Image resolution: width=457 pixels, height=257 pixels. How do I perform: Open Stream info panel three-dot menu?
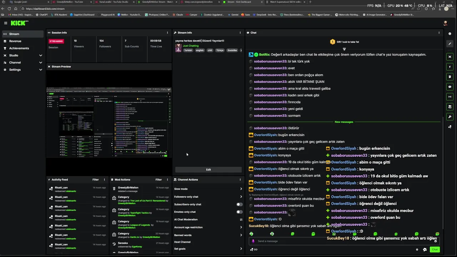click(240, 32)
